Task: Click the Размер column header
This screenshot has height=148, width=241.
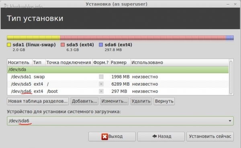Action: click(x=120, y=62)
